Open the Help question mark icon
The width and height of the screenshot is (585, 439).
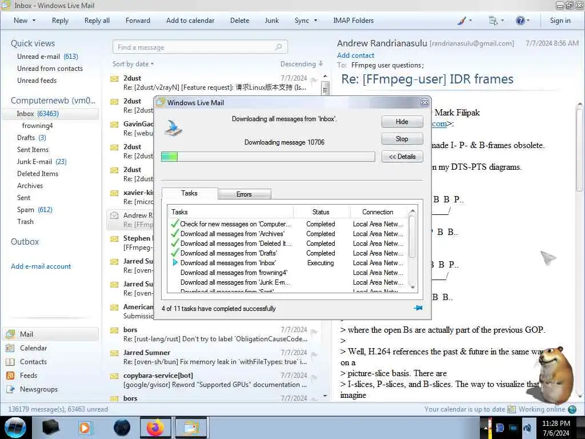tap(520, 21)
